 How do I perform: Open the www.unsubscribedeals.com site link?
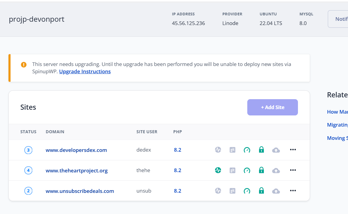pos(80,191)
